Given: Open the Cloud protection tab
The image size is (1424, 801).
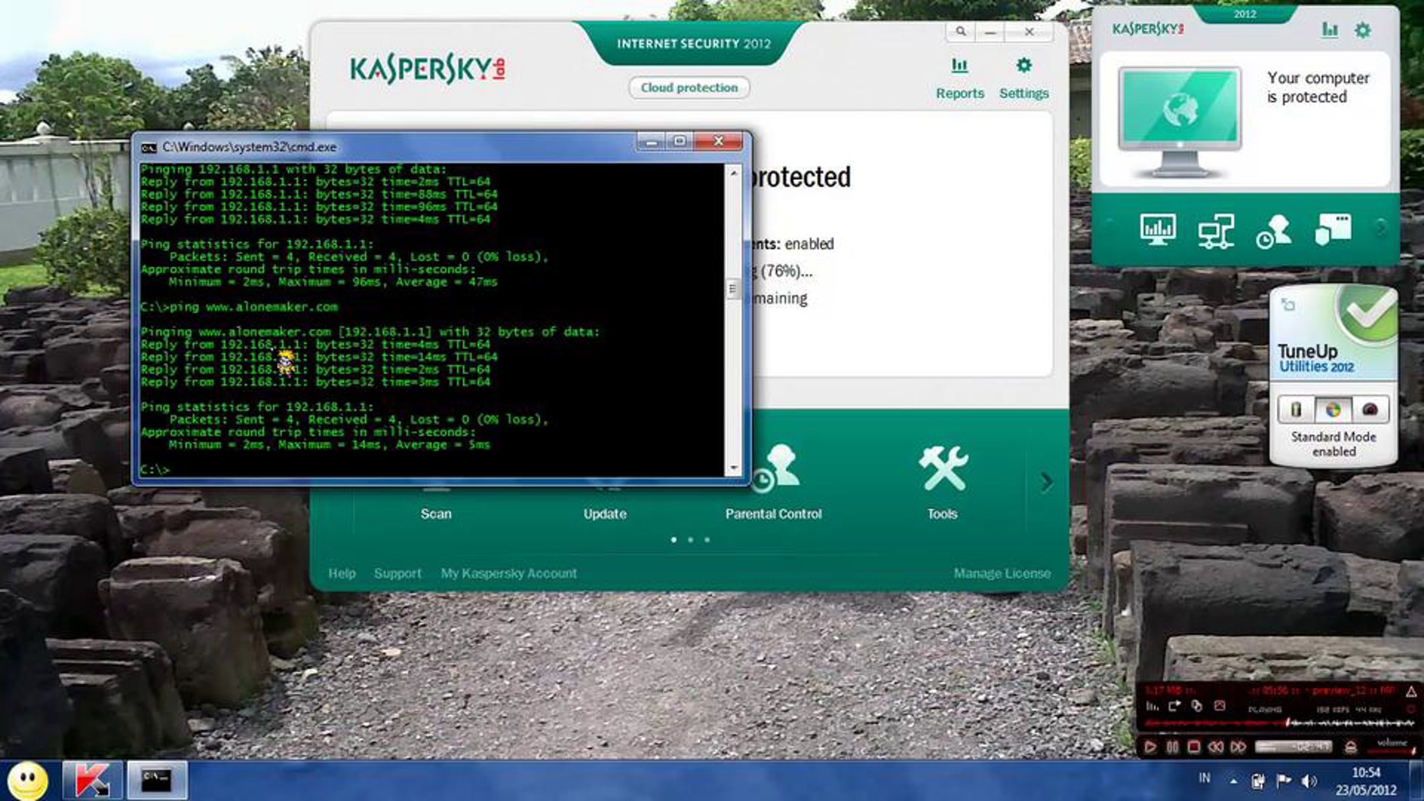Looking at the screenshot, I should click(x=689, y=88).
